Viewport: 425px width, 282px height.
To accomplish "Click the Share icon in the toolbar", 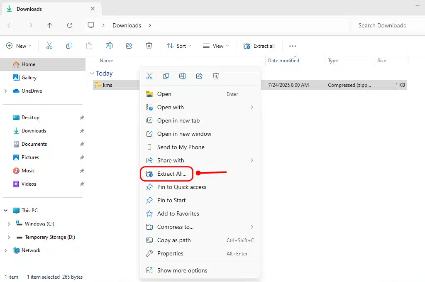I will click(x=129, y=46).
